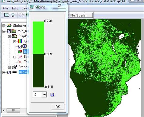Save slicing with blue floppy icon
The height and width of the screenshot is (117, 144).
(52, 95)
